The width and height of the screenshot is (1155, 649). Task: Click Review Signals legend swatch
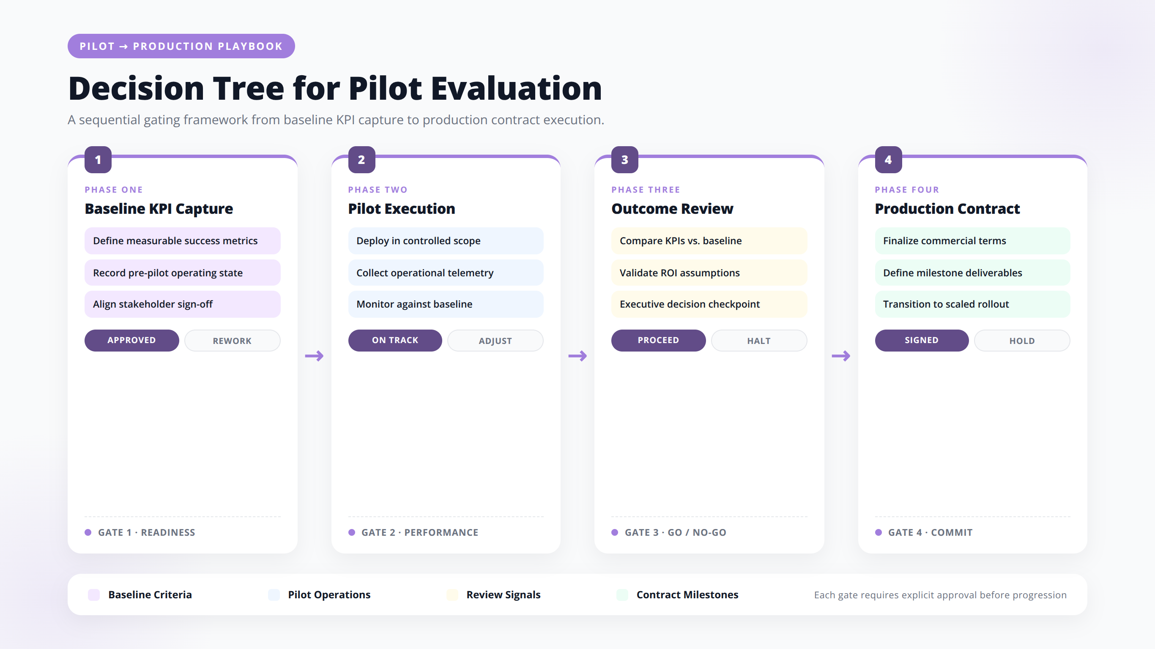tap(452, 595)
